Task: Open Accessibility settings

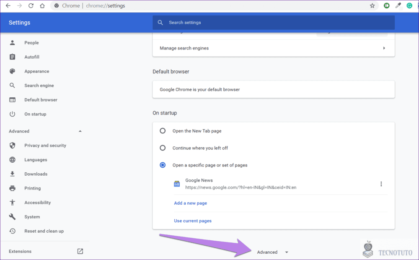Action: click(x=38, y=203)
